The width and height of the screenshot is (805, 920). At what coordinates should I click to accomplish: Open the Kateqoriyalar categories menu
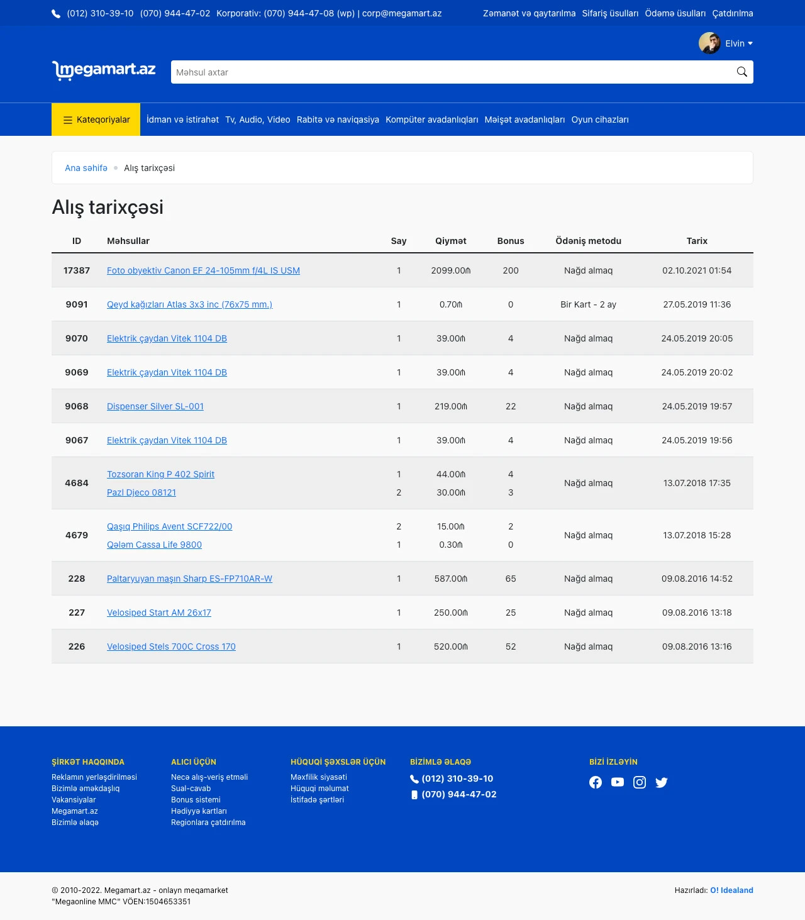[96, 119]
